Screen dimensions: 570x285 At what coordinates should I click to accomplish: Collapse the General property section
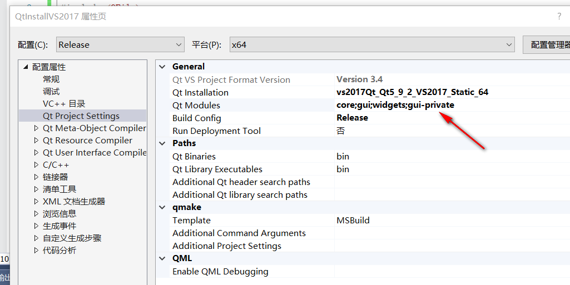tap(162, 67)
